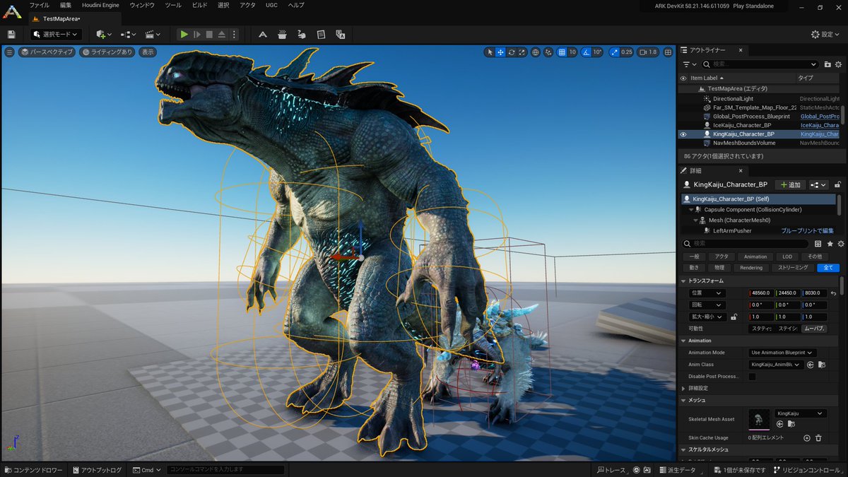Open the ライティングあり lighting mode menu
Image resolution: width=848 pixels, height=477 pixels.
coord(107,52)
